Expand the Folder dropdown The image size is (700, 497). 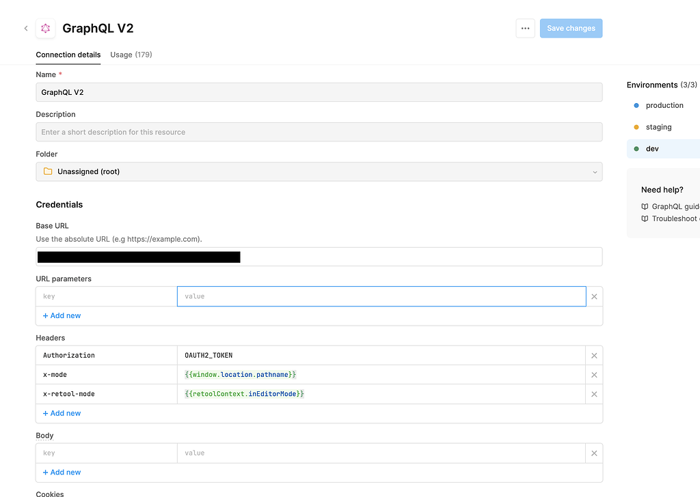click(319, 172)
